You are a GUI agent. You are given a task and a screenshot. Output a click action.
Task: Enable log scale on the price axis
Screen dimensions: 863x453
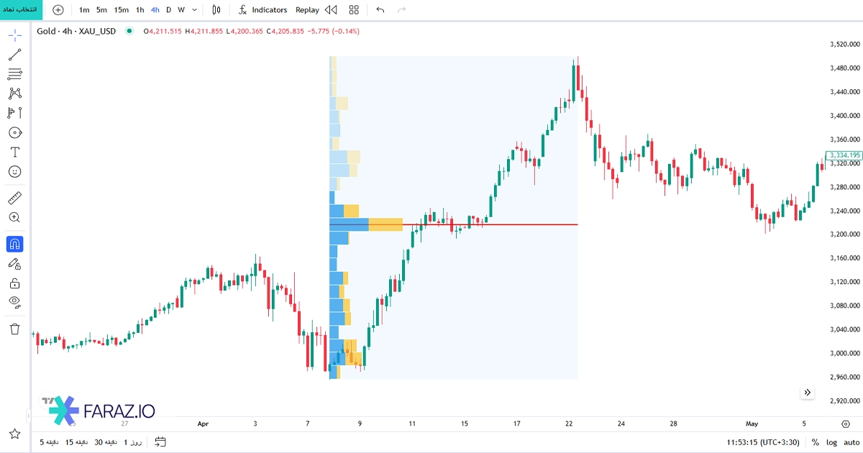pos(831,443)
